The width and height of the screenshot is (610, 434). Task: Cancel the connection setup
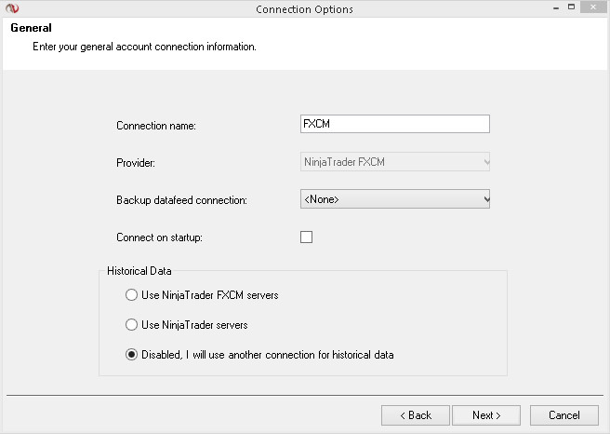[564, 415]
